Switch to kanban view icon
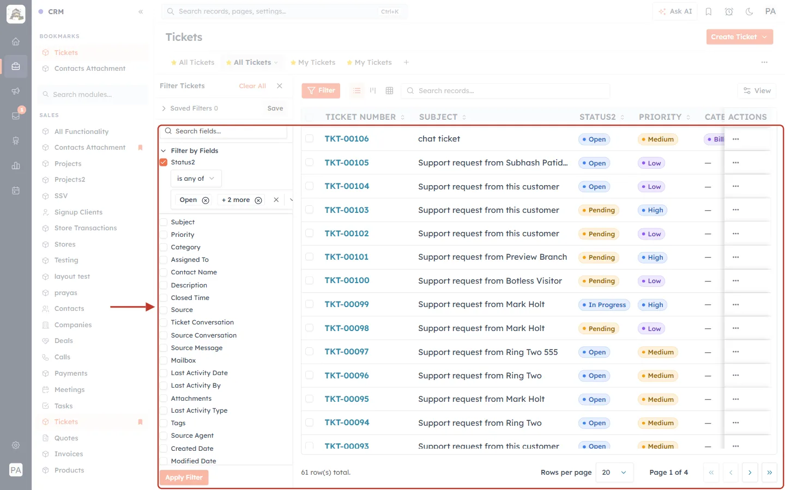Screen dimensions: 785x490 pos(373,91)
